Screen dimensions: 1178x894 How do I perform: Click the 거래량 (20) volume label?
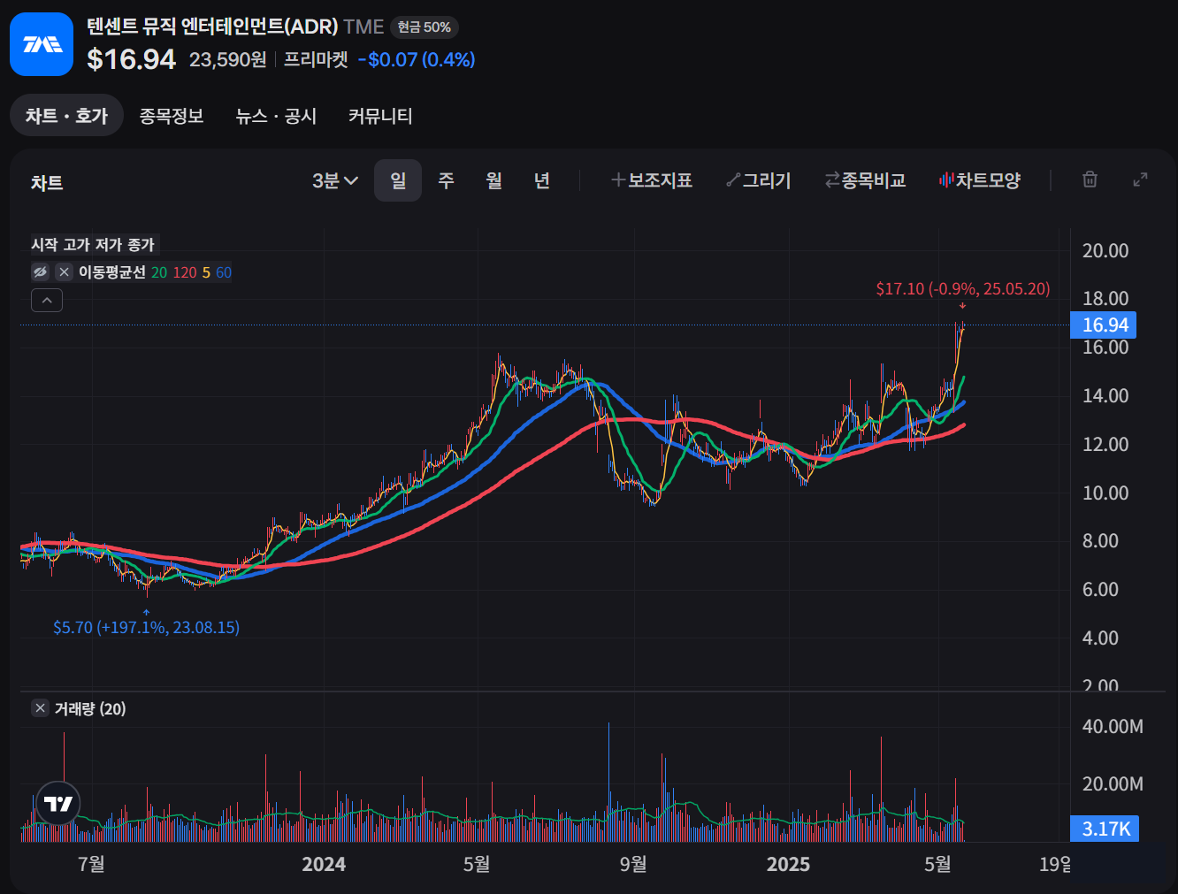[x=90, y=709]
